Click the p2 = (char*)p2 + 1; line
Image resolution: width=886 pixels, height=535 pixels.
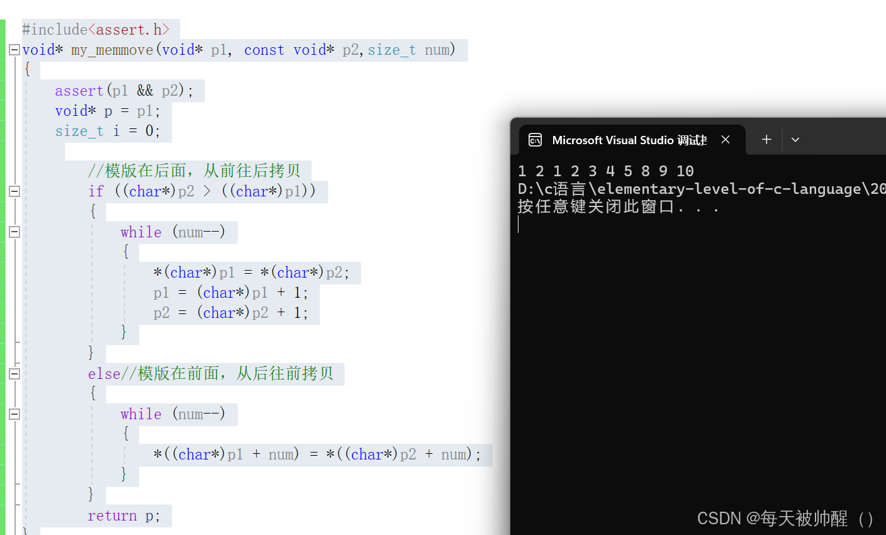click(x=230, y=313)
